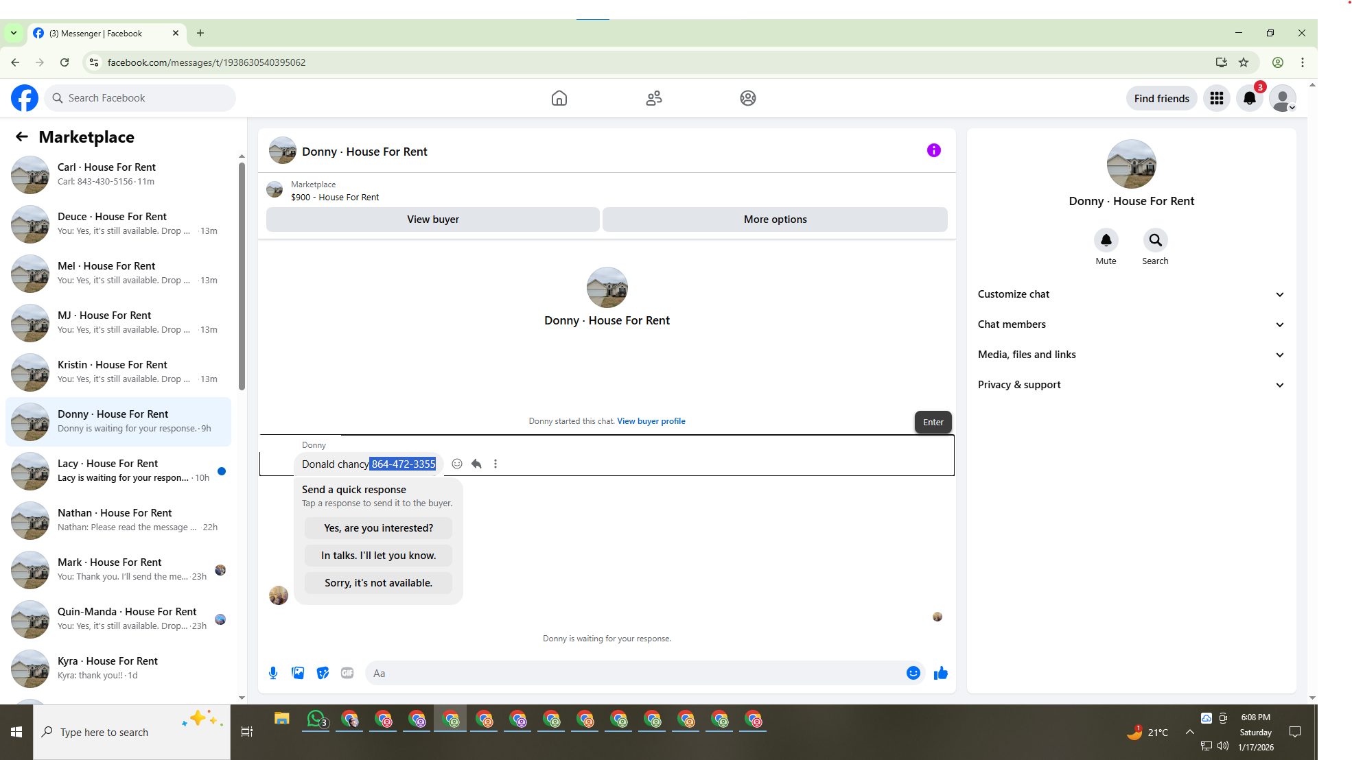This screenshot has width=1352, height=760.
Task: Open the View buyer profile link
Action: (x=651, y=421)
